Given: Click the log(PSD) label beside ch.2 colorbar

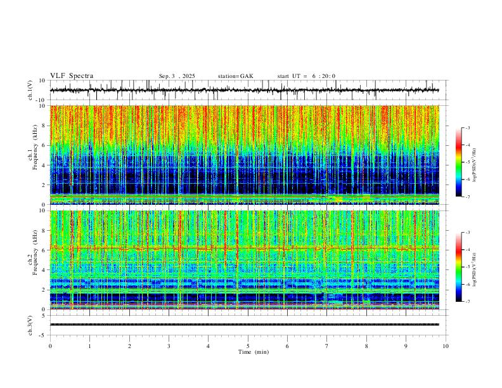Looking at the screenshot, I should coord(475,269).
